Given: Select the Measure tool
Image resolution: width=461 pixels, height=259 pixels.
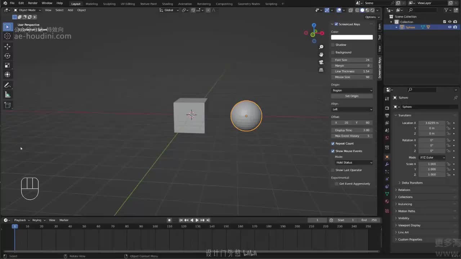Looking at the screenshot, I should point(7,95).
